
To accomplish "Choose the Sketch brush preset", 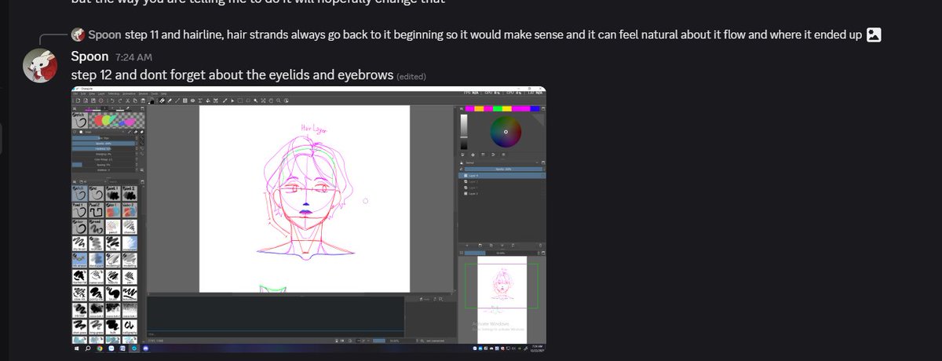I will click(79, 193).
